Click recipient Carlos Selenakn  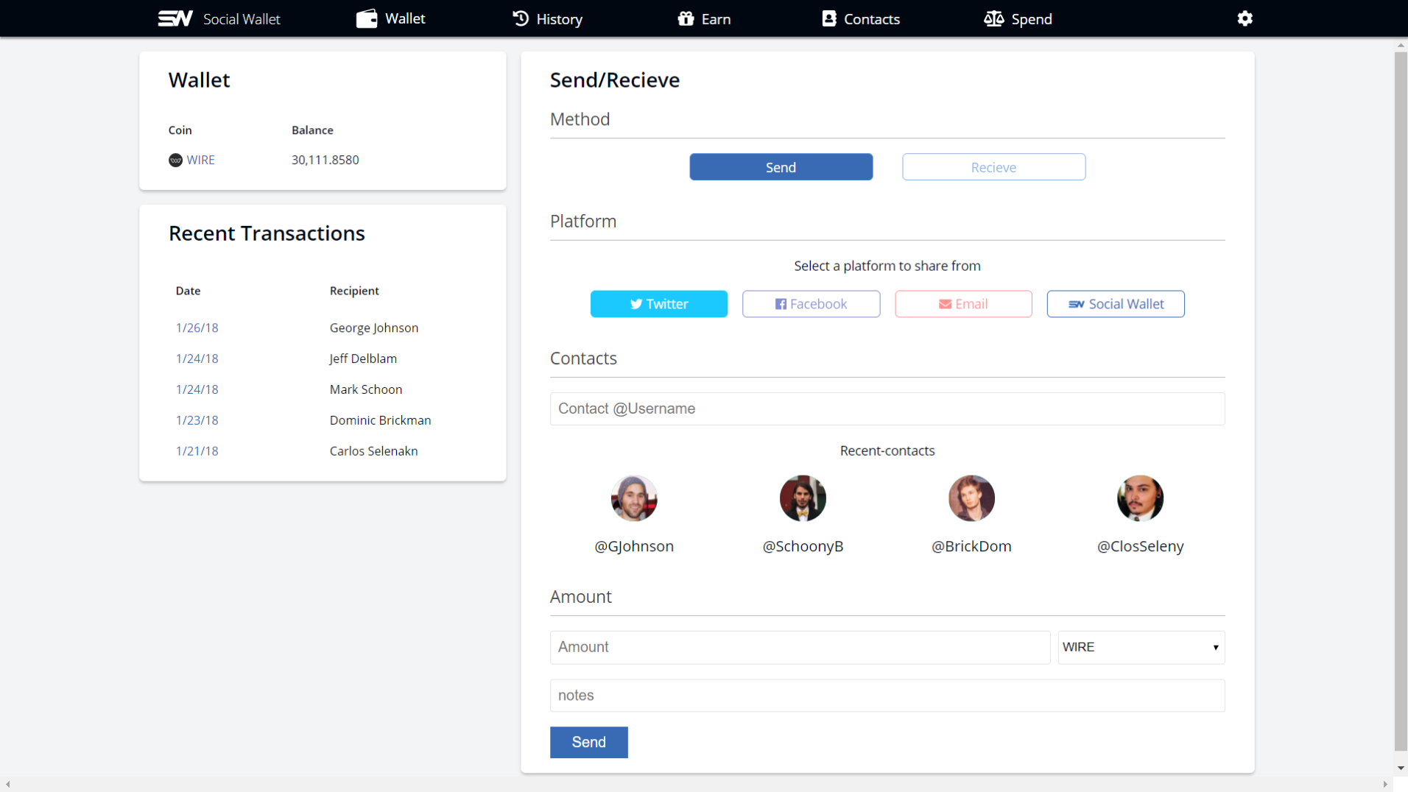pos(373,451)
